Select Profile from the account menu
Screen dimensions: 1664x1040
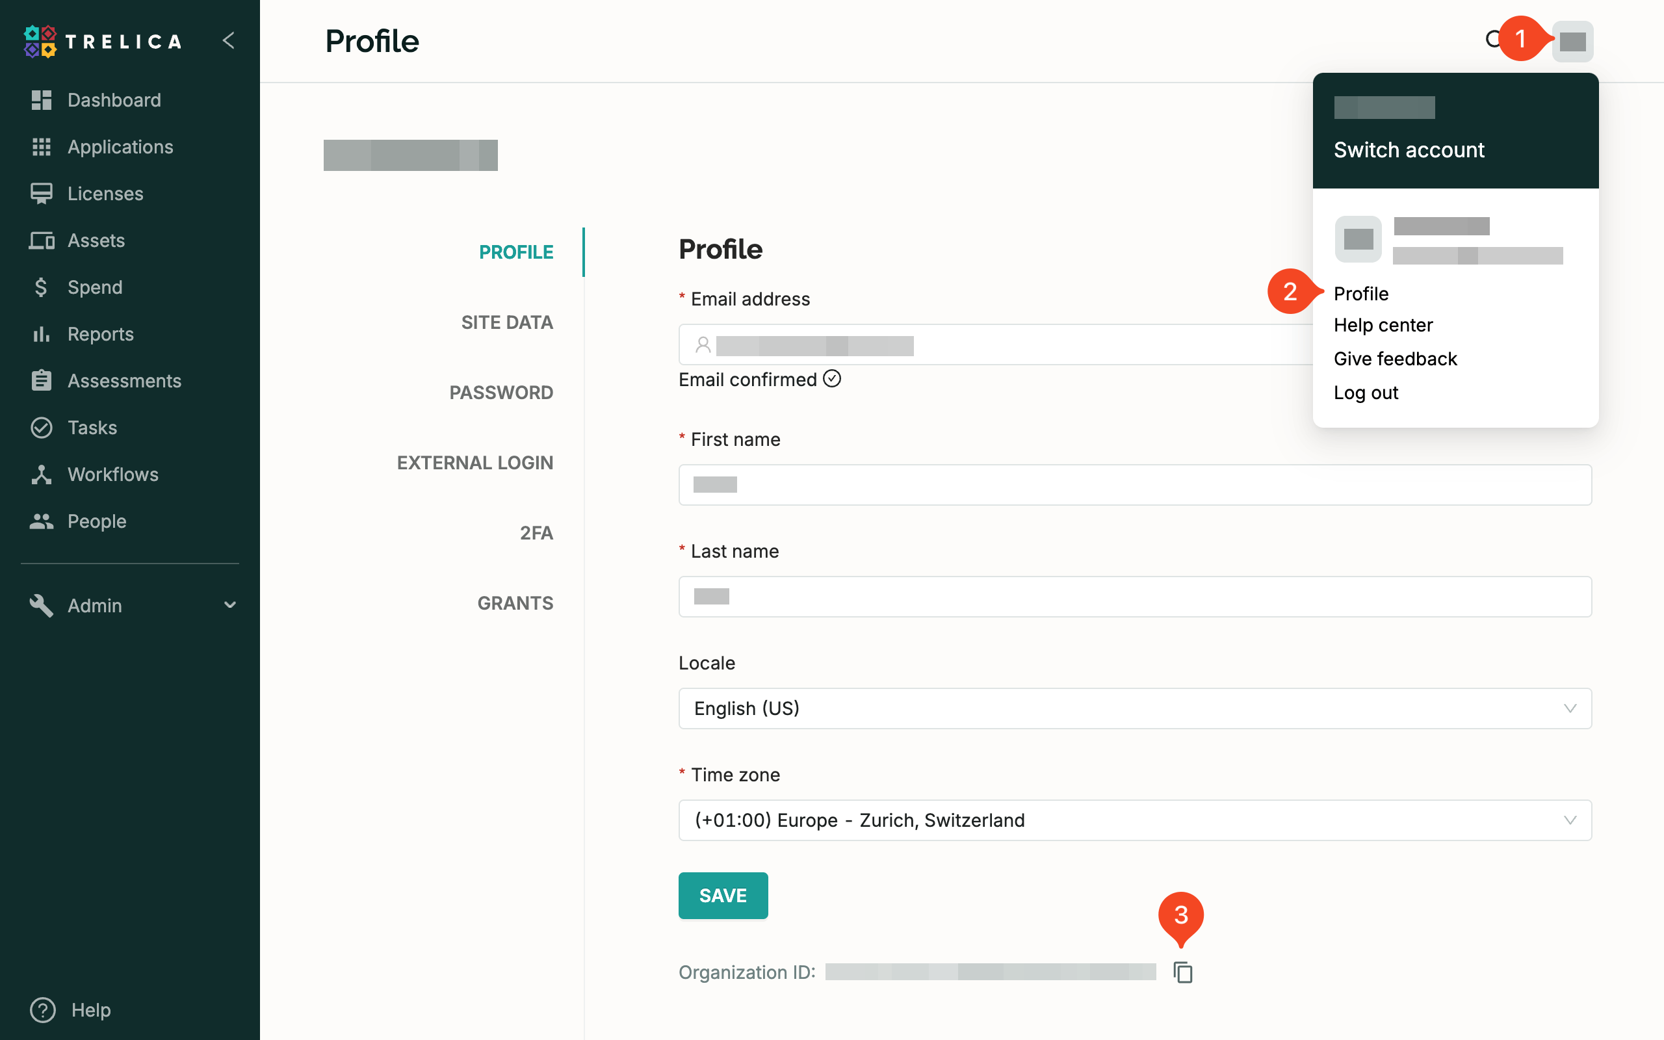[1360, 294]
